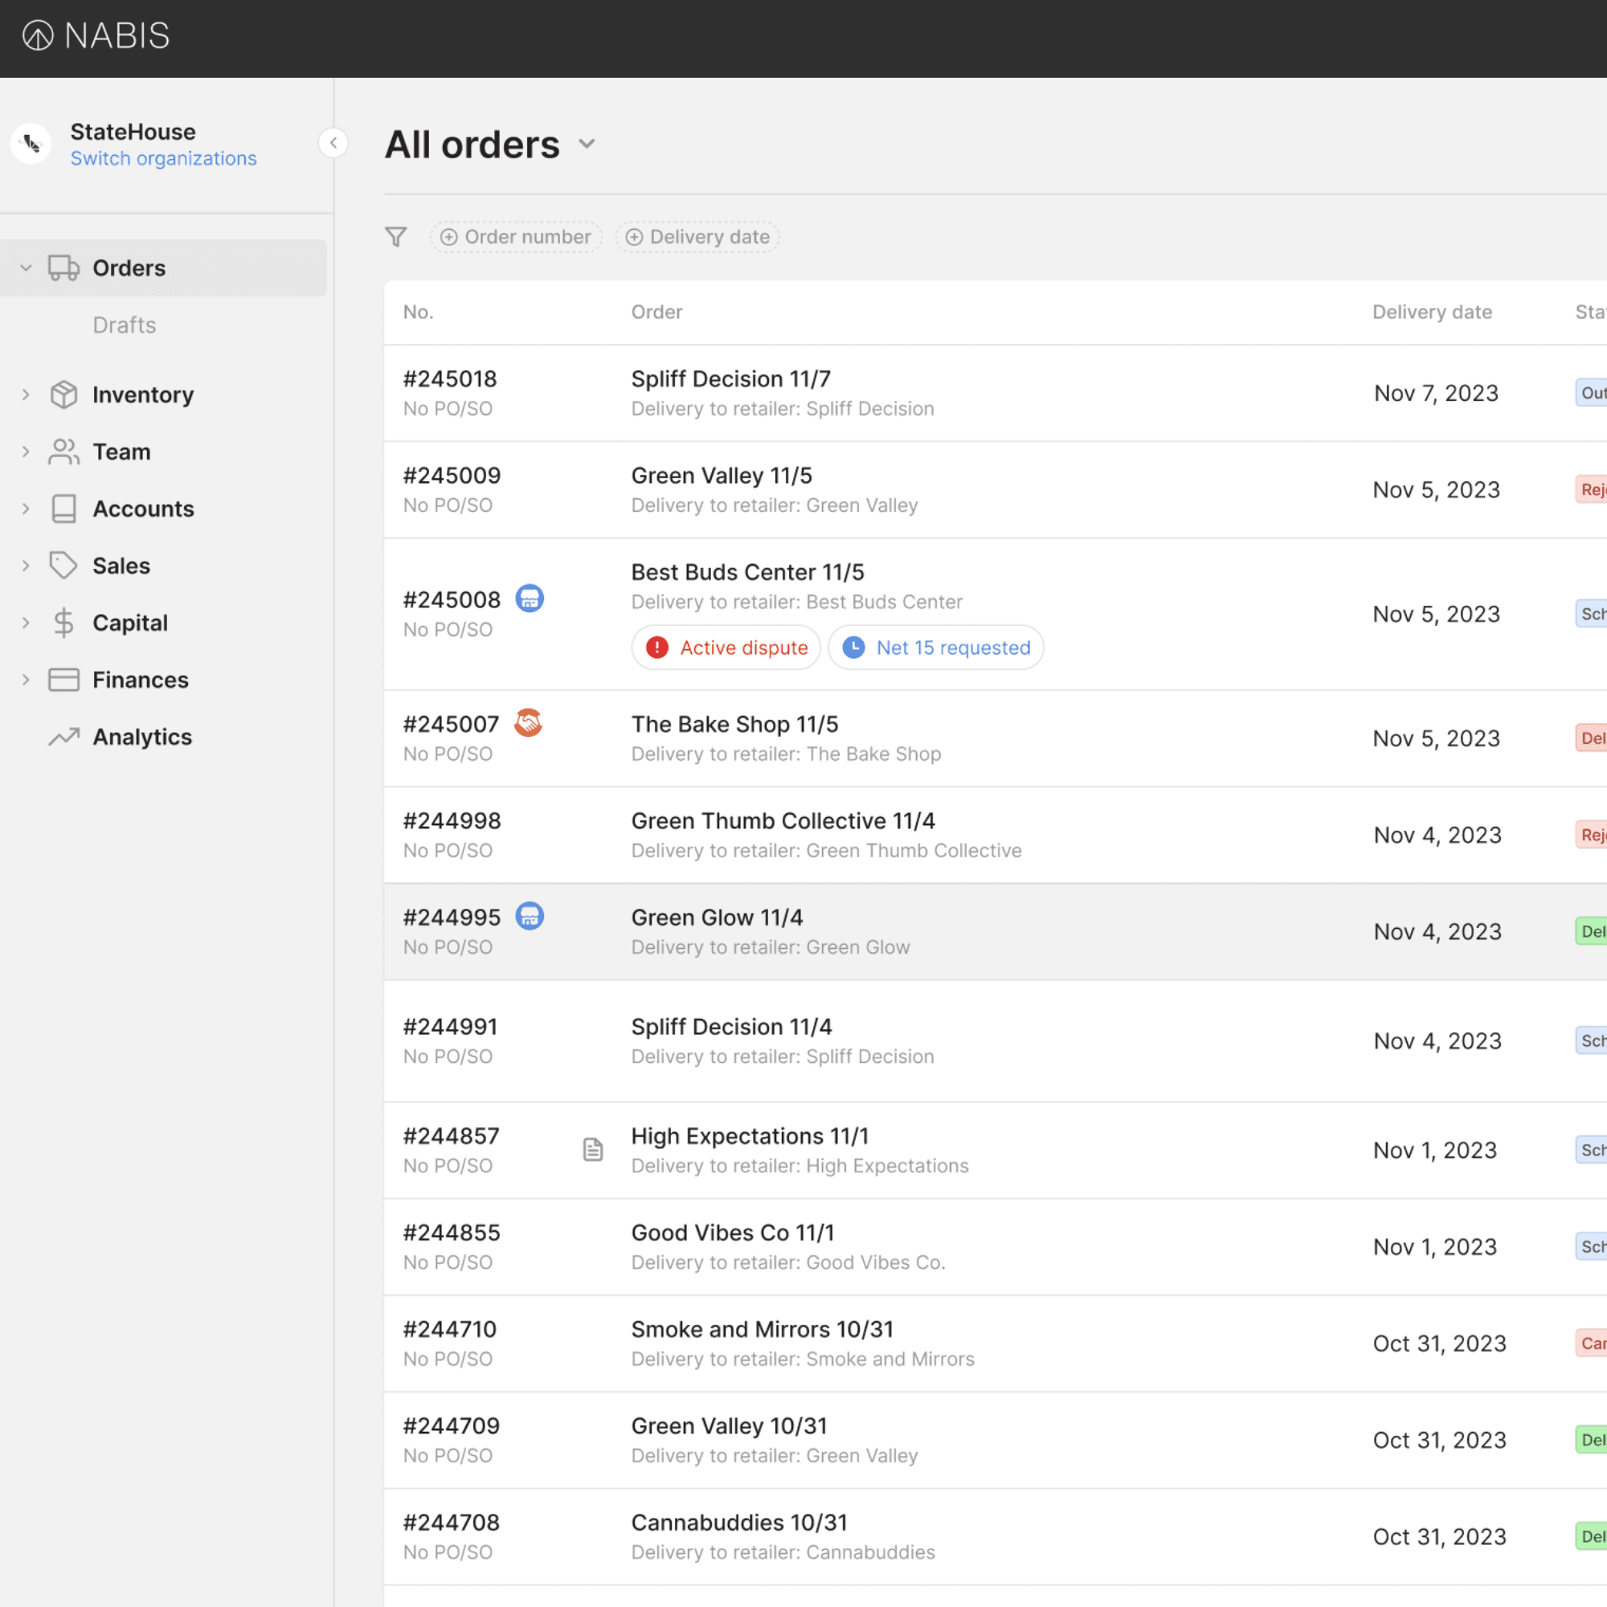Select Capital in the sidebar menu

coord(129,623)
